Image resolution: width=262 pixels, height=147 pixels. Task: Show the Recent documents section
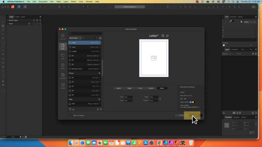point(63,66)
